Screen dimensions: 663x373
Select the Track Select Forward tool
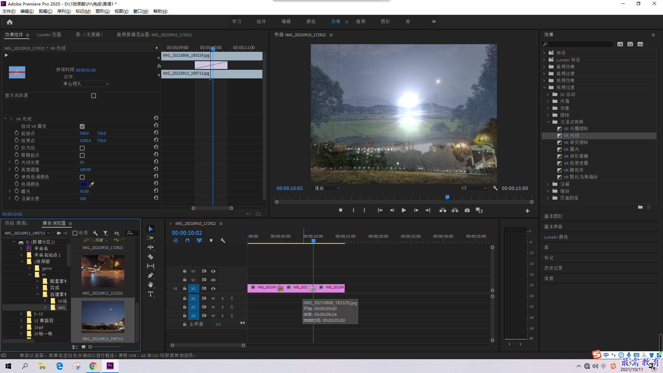pos(151,238)
